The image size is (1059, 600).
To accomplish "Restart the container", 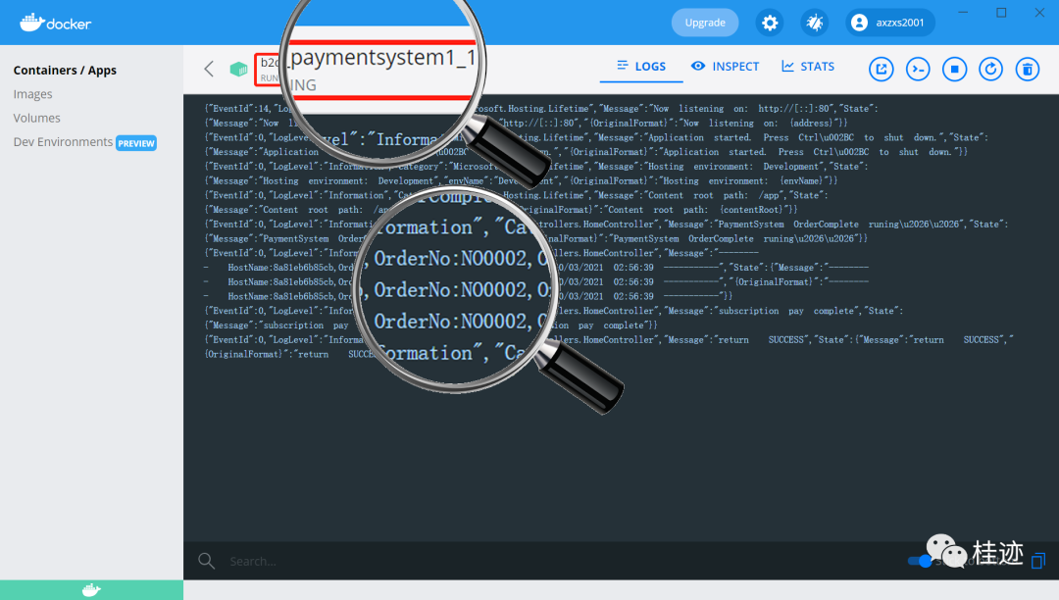I will coord(990,69).
